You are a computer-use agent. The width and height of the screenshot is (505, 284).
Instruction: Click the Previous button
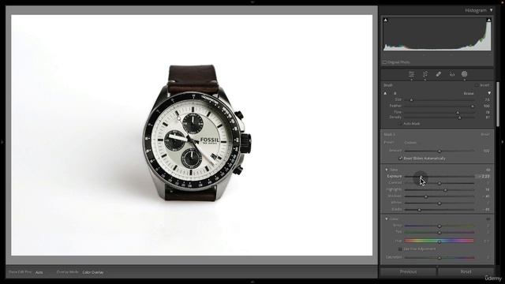coord(408,271)
